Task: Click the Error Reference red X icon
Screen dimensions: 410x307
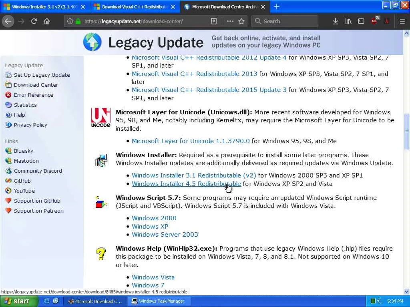Action: click(8, 95)
